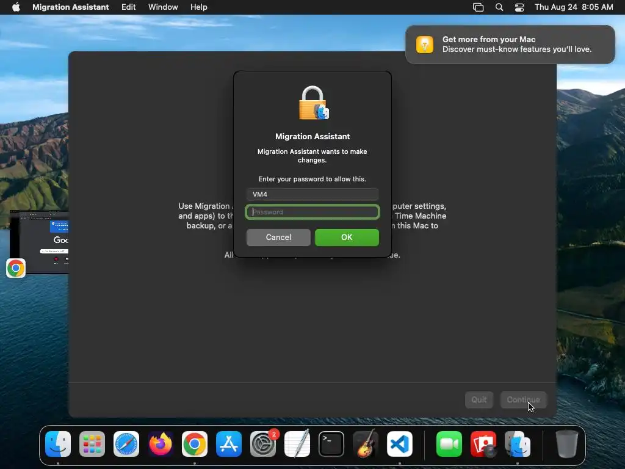This screenshot has width=625, height=469.
Task: Click the username field showing VM4
Action: click(312, 194)
